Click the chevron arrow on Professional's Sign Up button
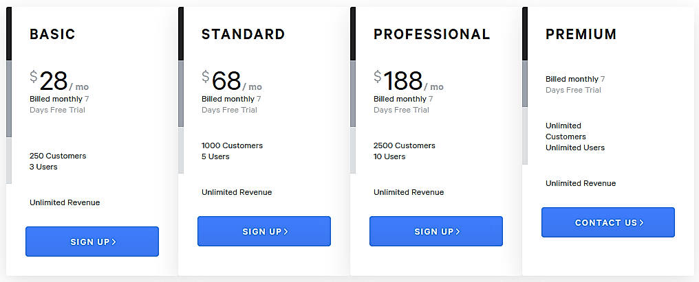 458,232
